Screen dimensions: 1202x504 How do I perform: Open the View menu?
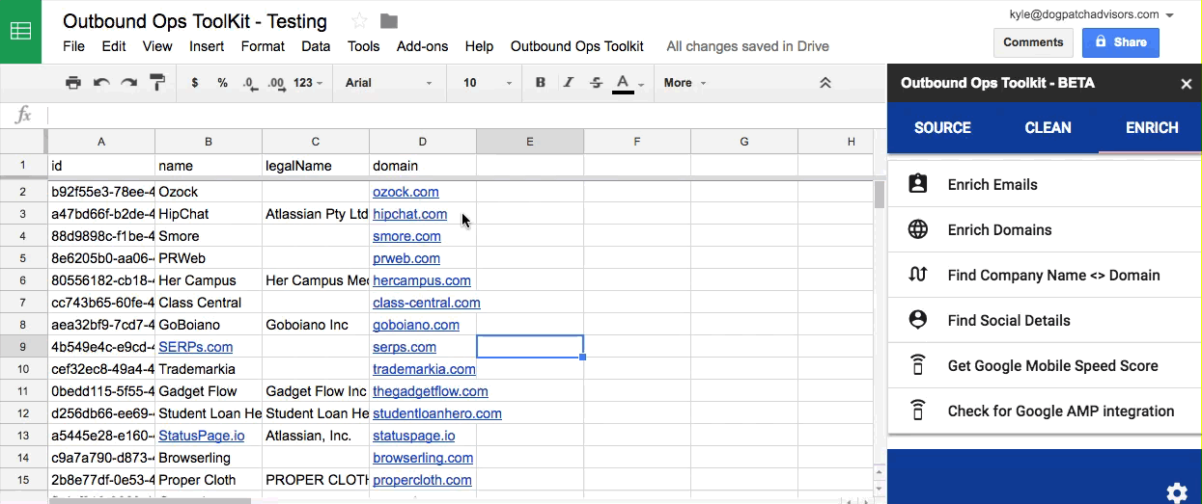[157, 46]
